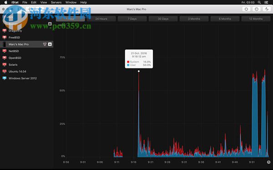The image size is (273, 170).
Task: Select Marc's Mac Pro in sidebar
Action: tap(27, 44)
